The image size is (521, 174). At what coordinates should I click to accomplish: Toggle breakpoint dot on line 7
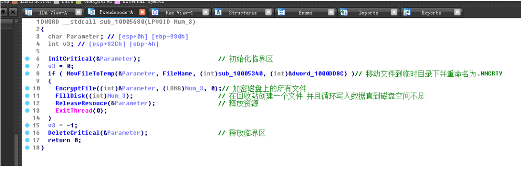pyautogui.click(x=27, y=66)
